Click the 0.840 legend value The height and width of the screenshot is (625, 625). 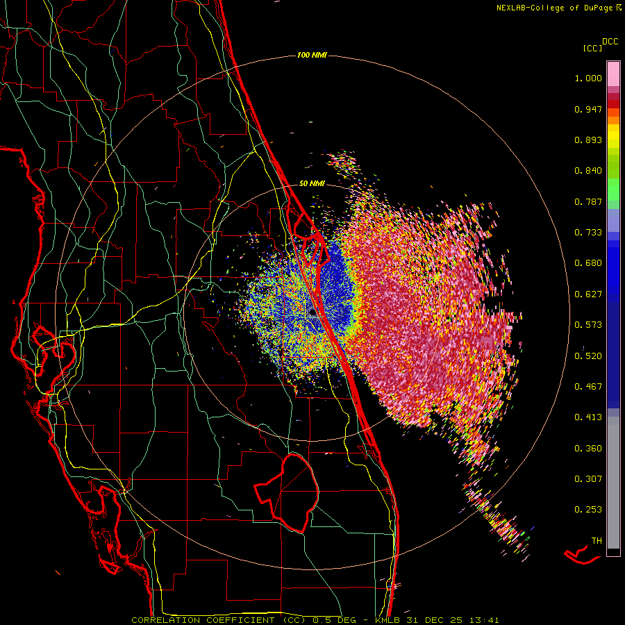coord(588,171)
